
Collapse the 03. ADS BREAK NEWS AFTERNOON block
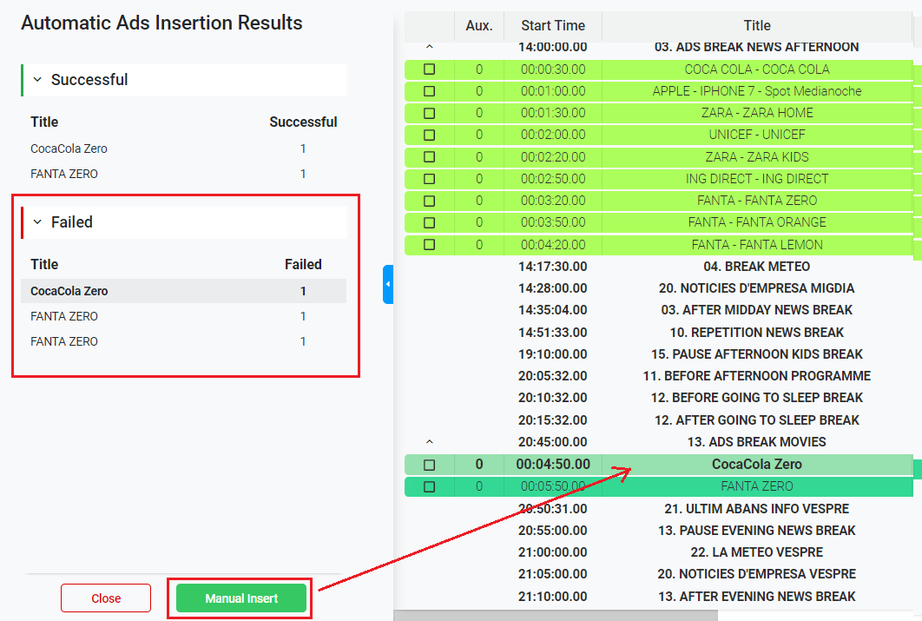429,48
